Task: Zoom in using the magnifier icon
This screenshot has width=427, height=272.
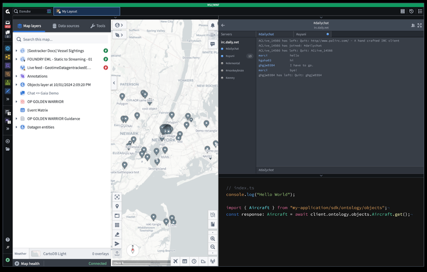Action: click(x=213, y=239)
